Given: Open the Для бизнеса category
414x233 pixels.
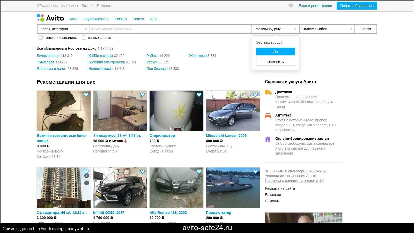Looking at the screenshot, I should [157, 69].
